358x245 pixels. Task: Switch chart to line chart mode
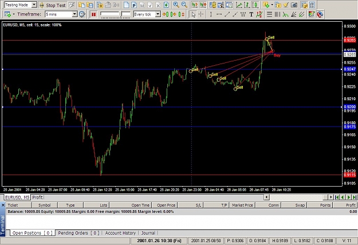(239, 5)
